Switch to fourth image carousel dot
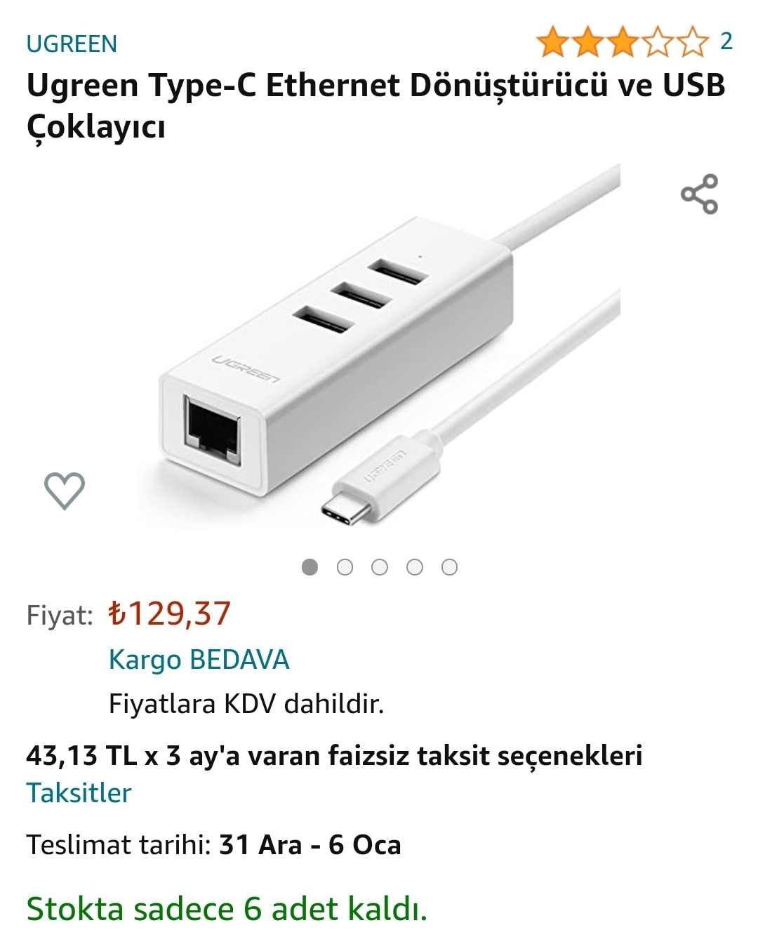 coord(415,567)
